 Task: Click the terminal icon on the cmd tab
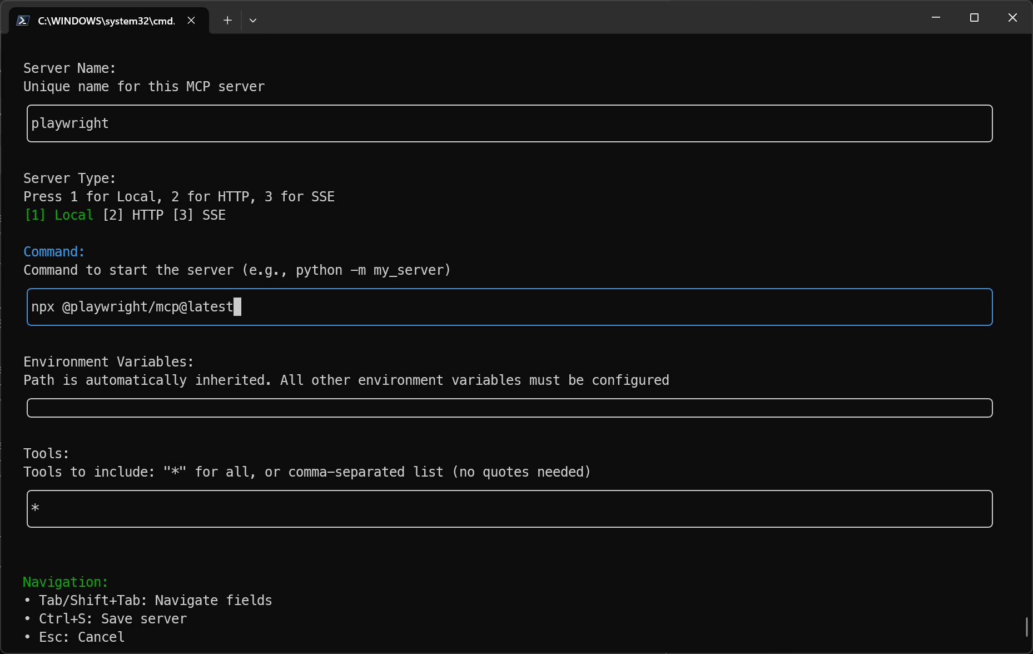click(x=23, y=21)
